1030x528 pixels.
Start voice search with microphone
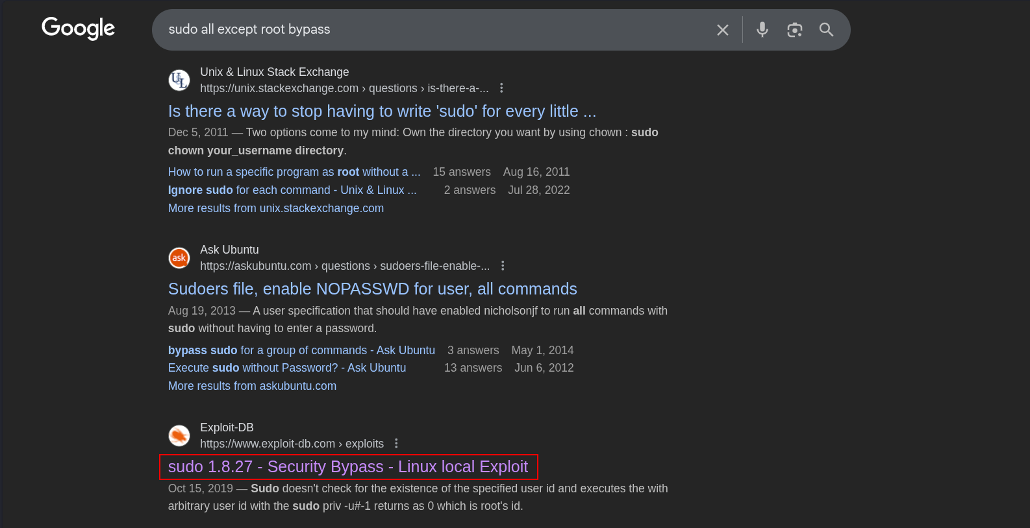[x=762, y=30]
